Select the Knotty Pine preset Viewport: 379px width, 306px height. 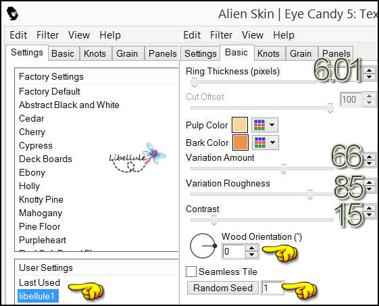click(41, 200)
